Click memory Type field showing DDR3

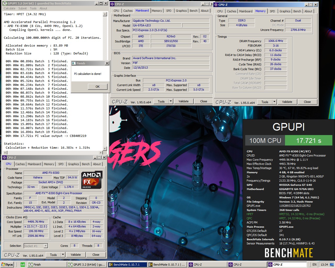tap(242, 20)
